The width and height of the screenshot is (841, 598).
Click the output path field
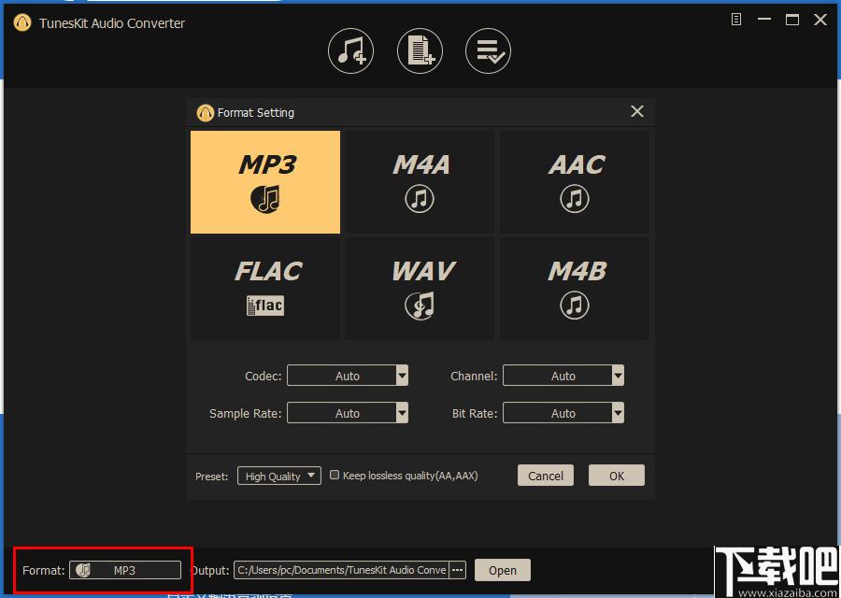click(x=341, y=570)
